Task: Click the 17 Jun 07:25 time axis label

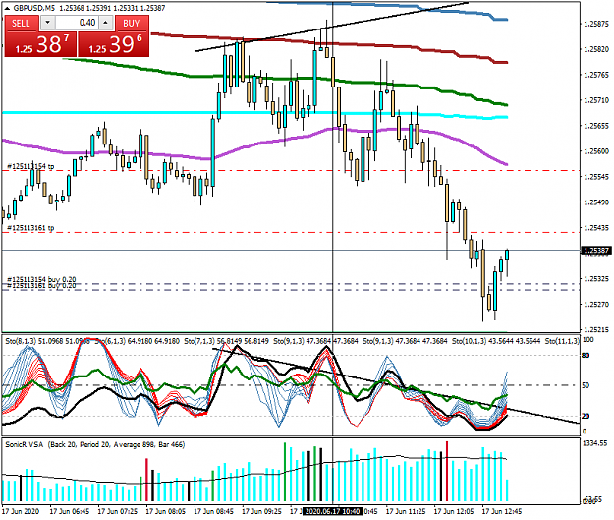Action: pyautogui.click(x=118, y=511)
